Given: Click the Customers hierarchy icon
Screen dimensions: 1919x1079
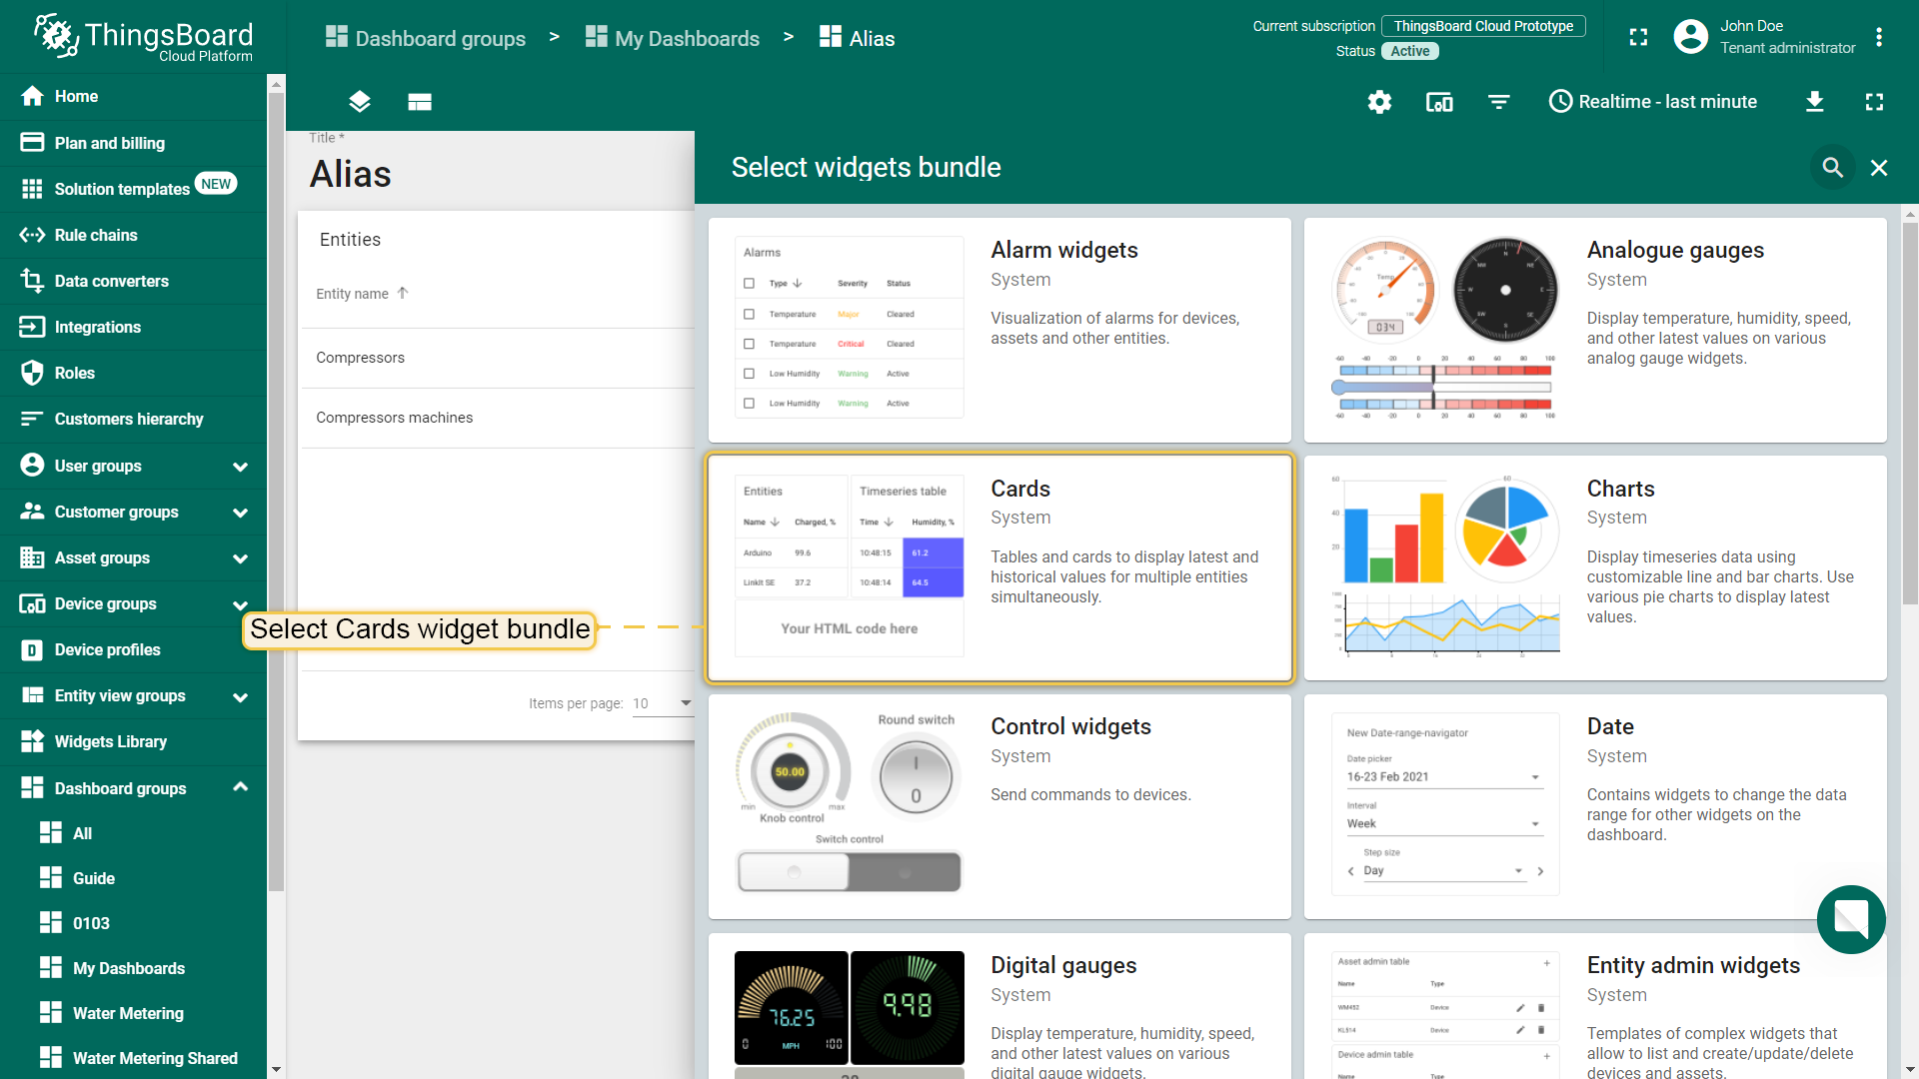Looking at the screenshot, I should coord(32,419).
